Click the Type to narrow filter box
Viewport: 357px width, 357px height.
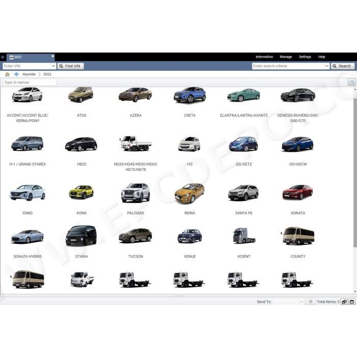click(x=30, y=83)
